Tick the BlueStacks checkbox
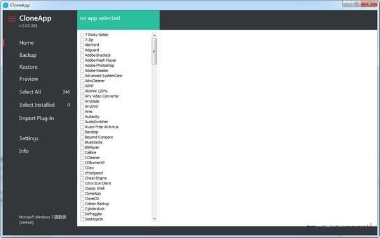Viewport: 380px width, 238px height. click(82, 142)
